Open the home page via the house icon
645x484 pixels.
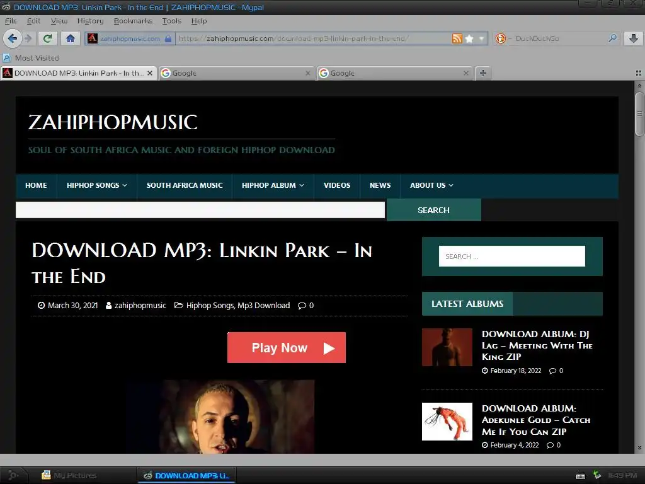coord(71,38)
